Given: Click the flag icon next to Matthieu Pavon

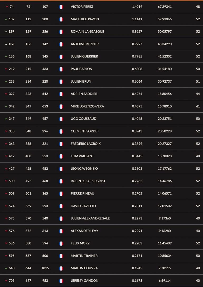Looking at the screenshot, I should point(61,20).
